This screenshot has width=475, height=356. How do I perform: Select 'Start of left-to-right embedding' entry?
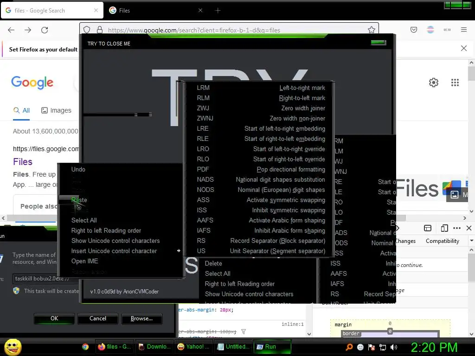coord(261,129)
